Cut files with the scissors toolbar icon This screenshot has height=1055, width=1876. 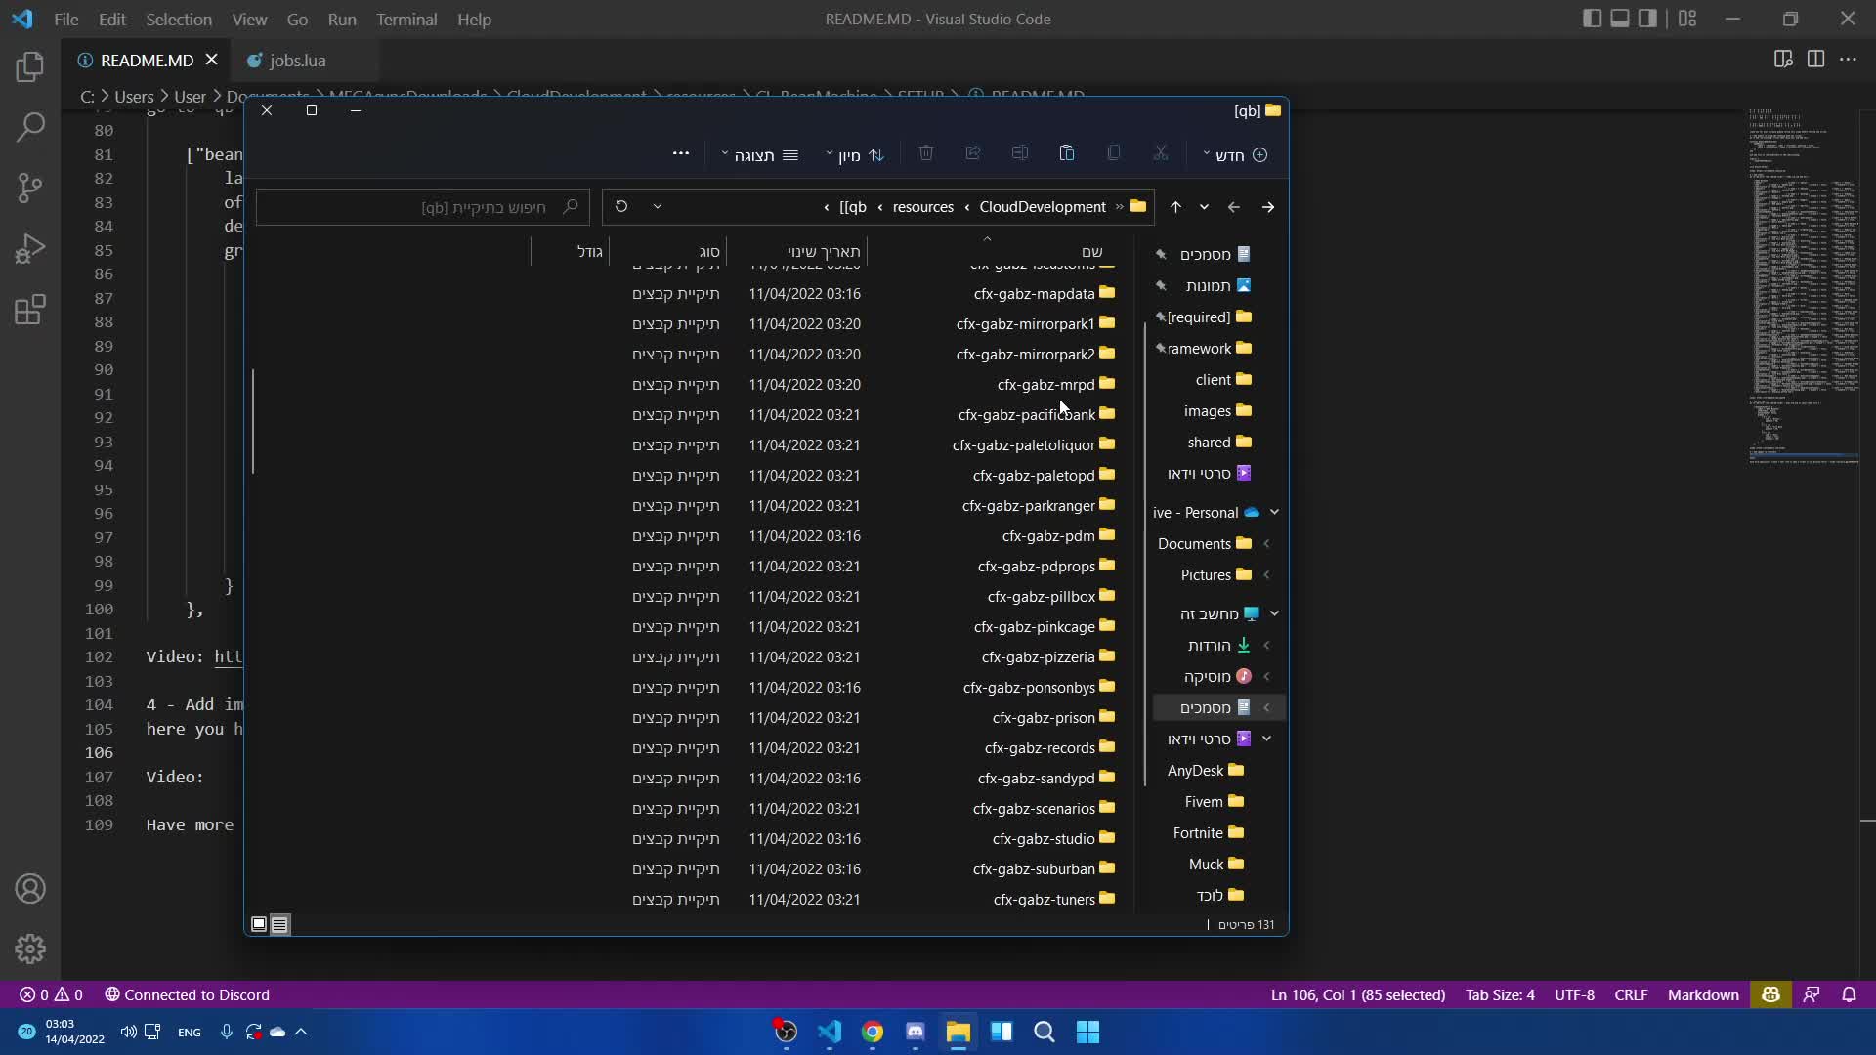tap(1161, 153)
